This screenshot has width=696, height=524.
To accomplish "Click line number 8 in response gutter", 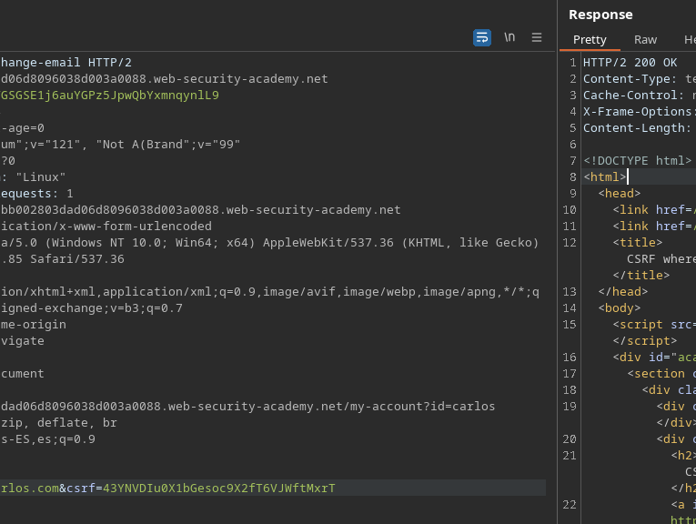I will pyautogui.click(x=572, y=177).
